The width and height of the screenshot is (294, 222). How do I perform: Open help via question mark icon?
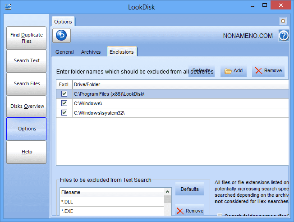[283, 36]
